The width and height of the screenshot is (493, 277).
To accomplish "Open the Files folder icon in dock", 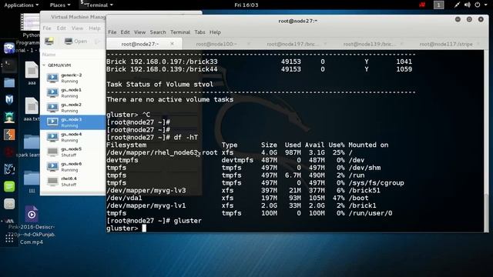I will 9,82.
